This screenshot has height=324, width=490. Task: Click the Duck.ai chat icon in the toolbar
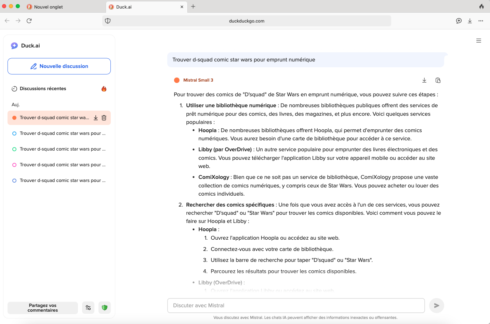(x=459, y=21)
